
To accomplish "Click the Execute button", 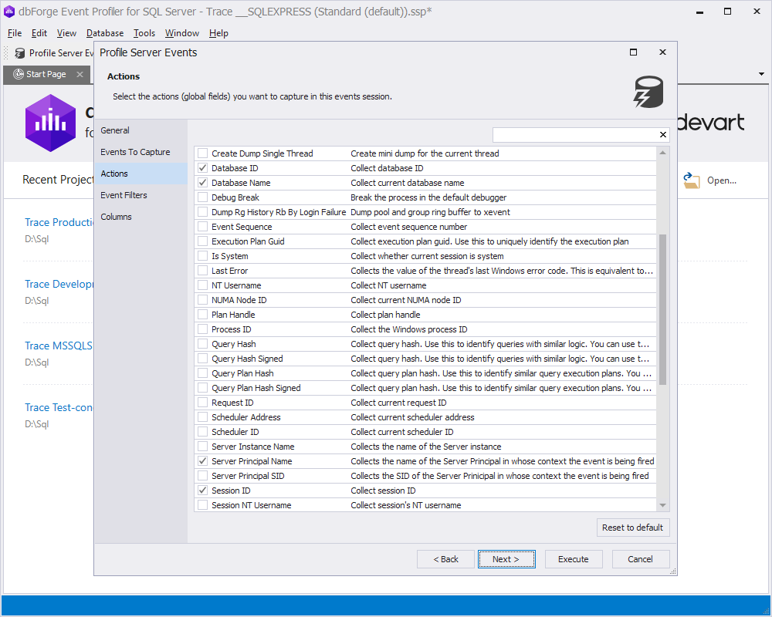I will point(574,559).
